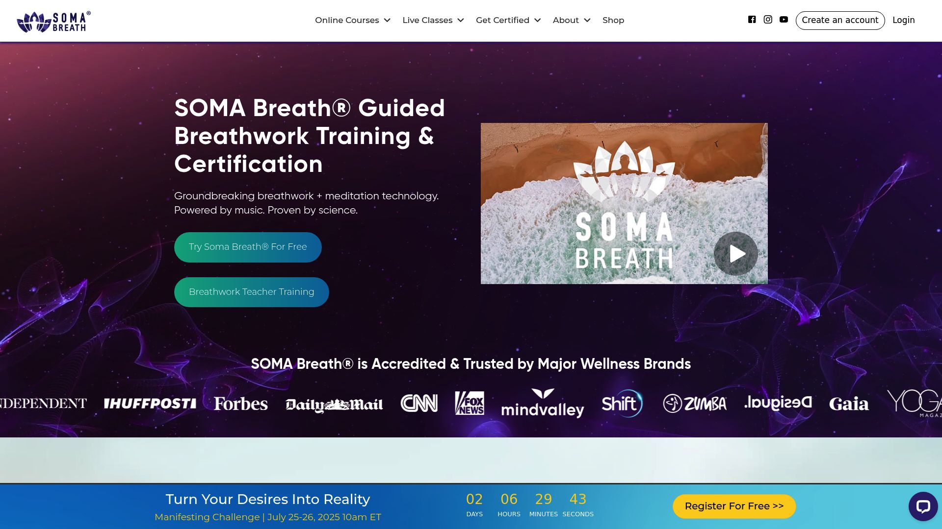Viewport: 942px width, 529px height.
Task: Click Breathwork Teacher Training button
Action: (x=251, y=292)
